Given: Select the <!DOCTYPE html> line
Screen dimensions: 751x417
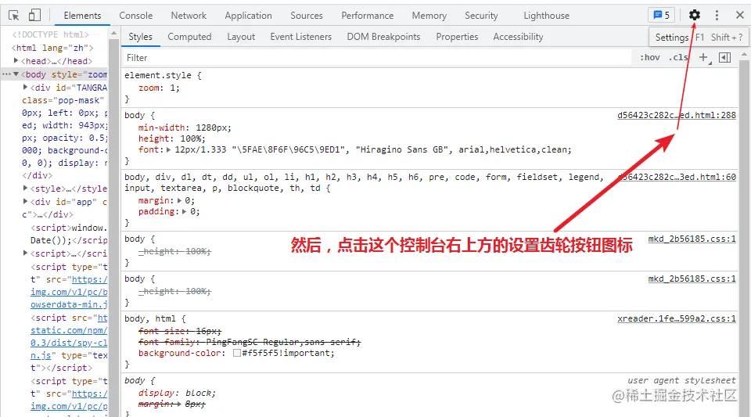Looking at the screenshot, I should point(50,34).
